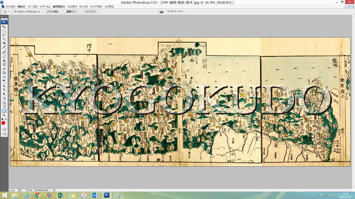Open the 編集(E) menu

click(21, 7)
